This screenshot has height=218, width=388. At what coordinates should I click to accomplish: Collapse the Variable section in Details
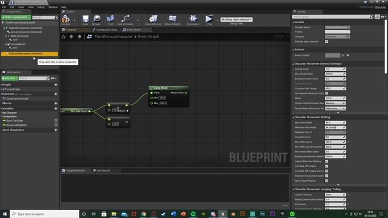tap(293, 22)
